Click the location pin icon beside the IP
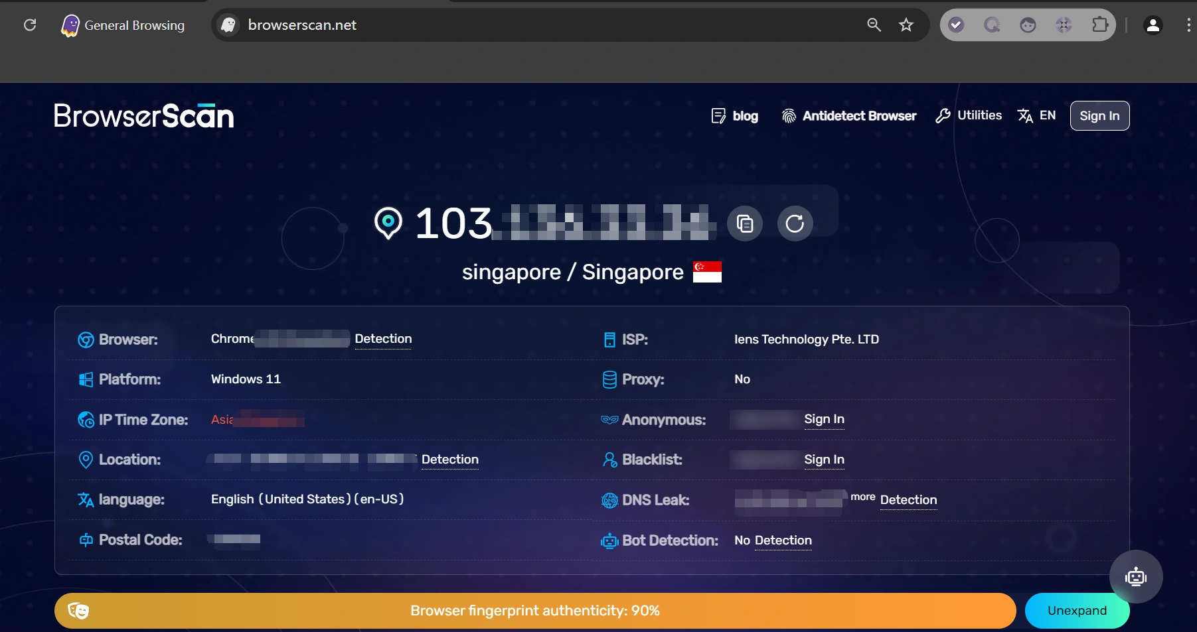 tap(388, 223)
